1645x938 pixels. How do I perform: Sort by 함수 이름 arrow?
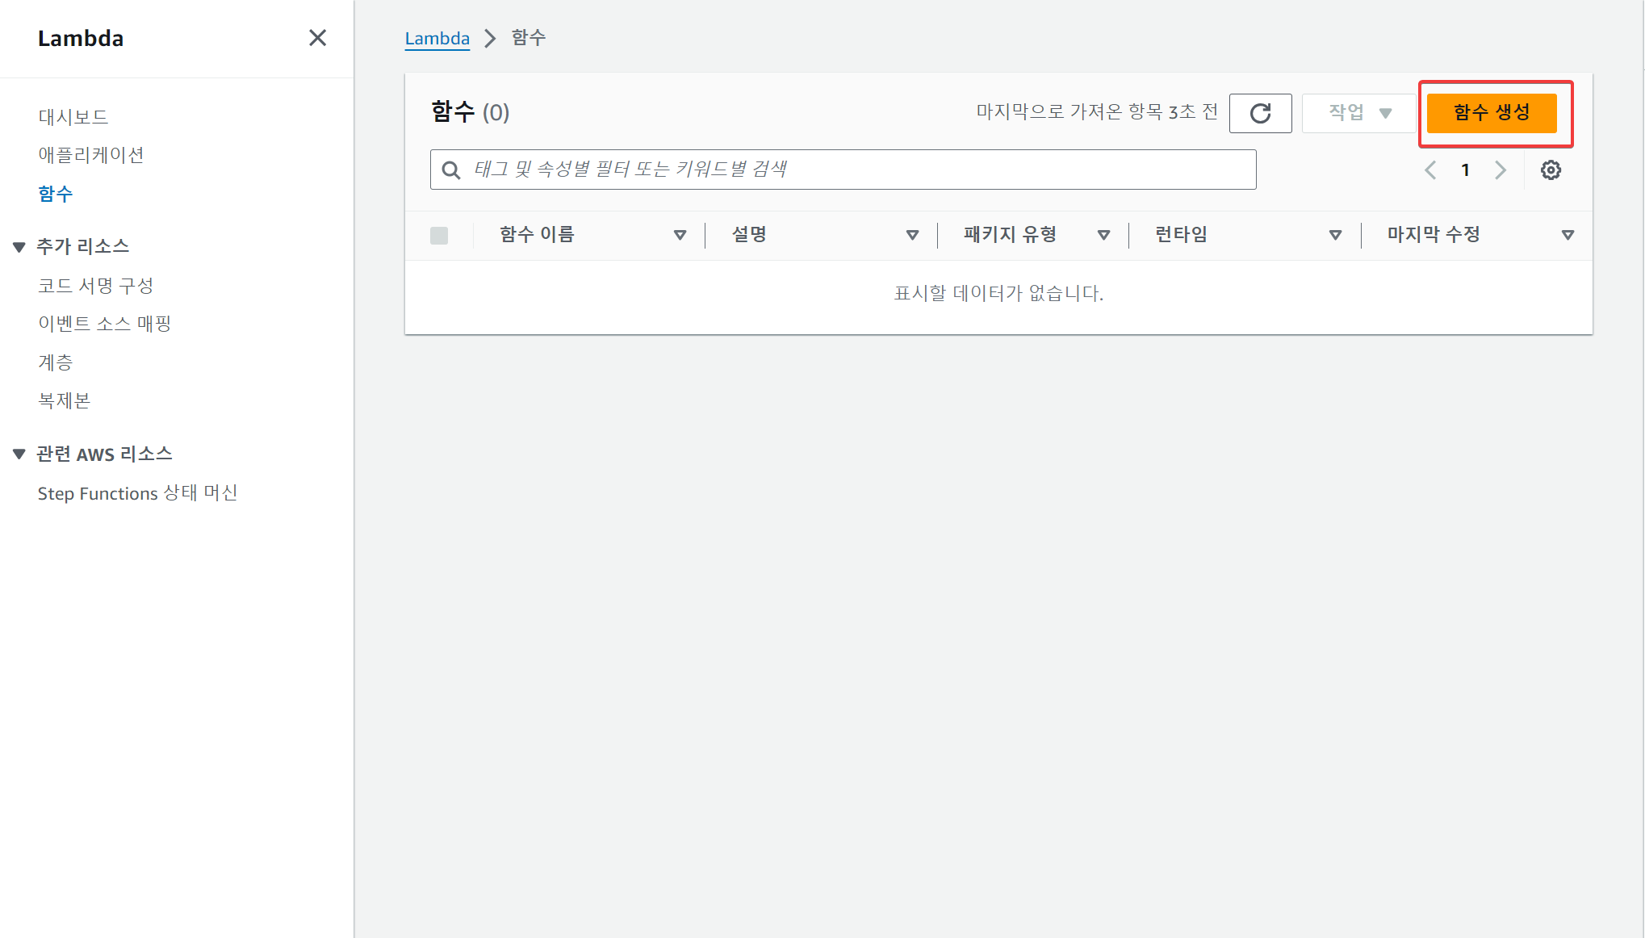click(680, 235)
